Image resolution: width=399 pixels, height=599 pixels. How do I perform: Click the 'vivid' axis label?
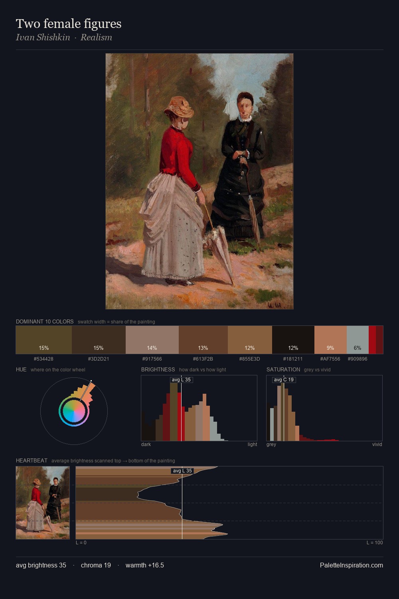377,444
